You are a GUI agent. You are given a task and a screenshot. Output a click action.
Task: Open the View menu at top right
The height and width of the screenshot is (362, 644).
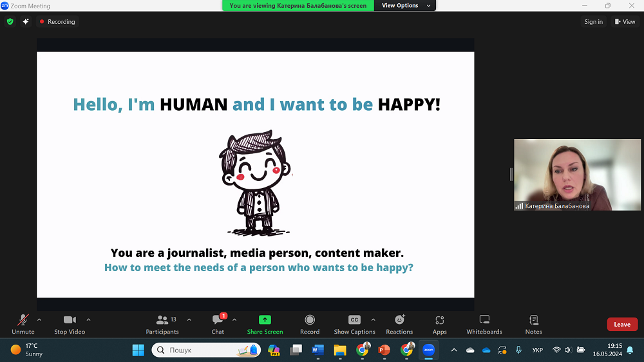[x=624, y=21]
